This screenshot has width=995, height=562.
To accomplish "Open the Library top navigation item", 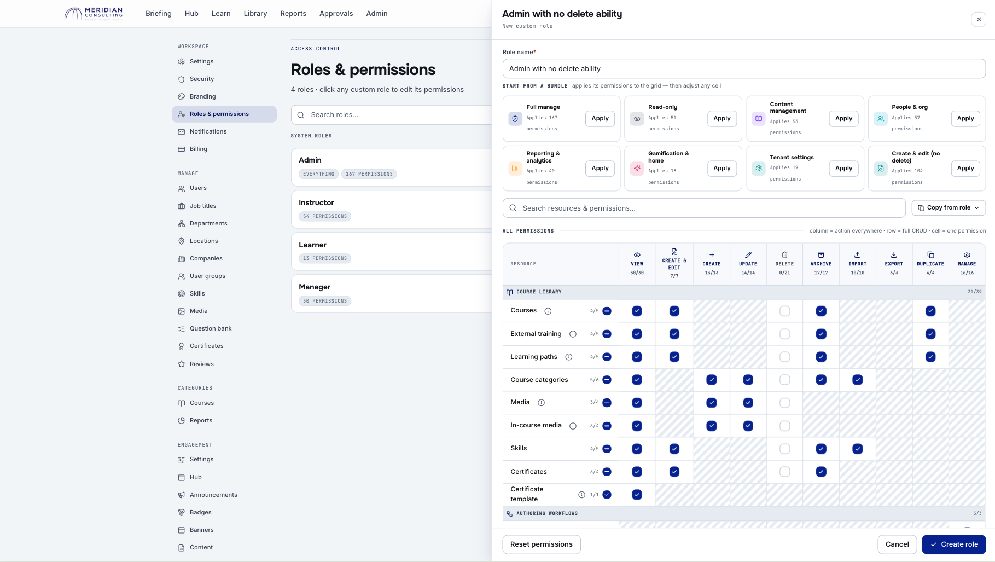I will point(255,14).
